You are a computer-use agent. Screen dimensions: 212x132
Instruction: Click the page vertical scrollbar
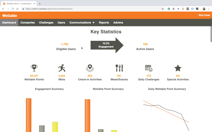211,30
